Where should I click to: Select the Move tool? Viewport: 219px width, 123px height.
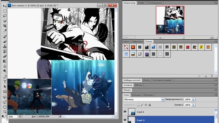(4, 6)
